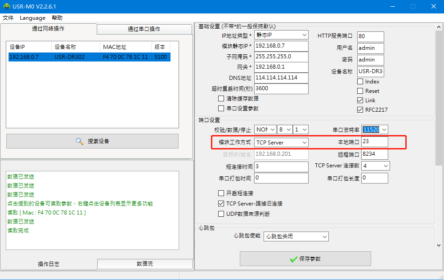The height and width of the screenshot is (280, 444).
Task: Switch to the 数据流 tab
Action: pos(145,263)
